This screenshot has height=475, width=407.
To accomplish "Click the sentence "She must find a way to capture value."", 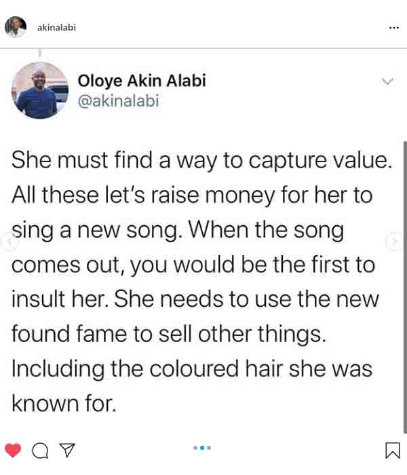I will (202, 160).
